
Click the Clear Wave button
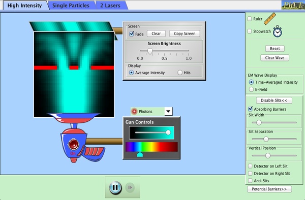click(275, 58)
